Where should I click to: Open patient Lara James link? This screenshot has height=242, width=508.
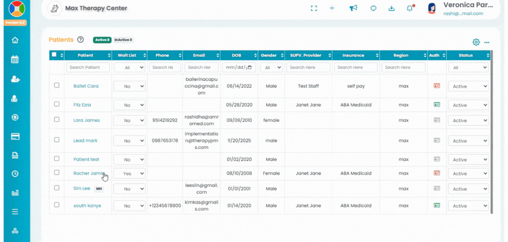86,120
